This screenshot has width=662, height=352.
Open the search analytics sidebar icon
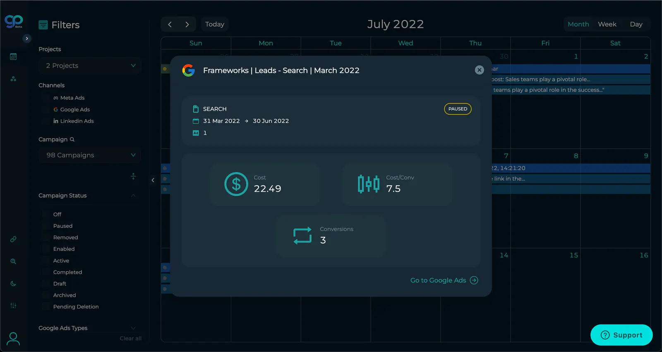point(13,261)
